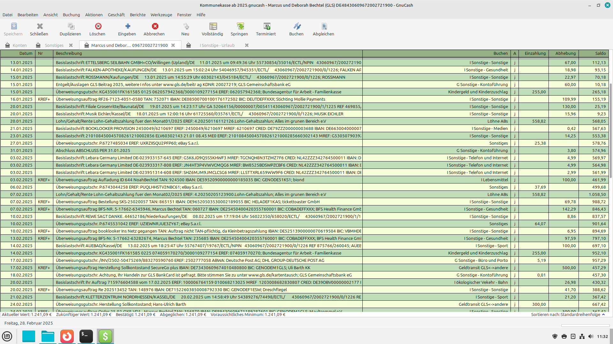Open Abgleichen reconcile icon
The height and width of the screenshot is (344, 613).
[x=324, y=26]
